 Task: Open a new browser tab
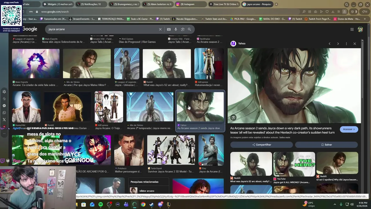(276, 4)
